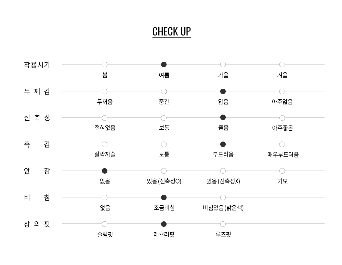Pick the 부드러움 filled dot
Viewport: 342px width, 265px height.
pyautogui.click(x=223, y=144)
